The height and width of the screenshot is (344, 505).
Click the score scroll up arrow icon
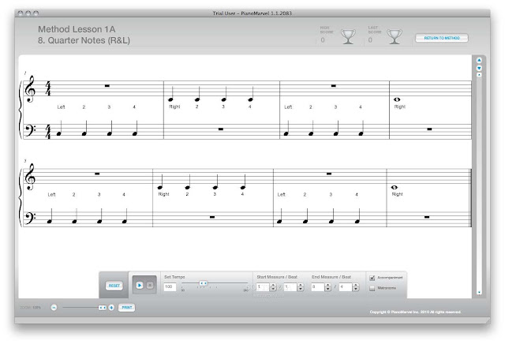point(479,60)
